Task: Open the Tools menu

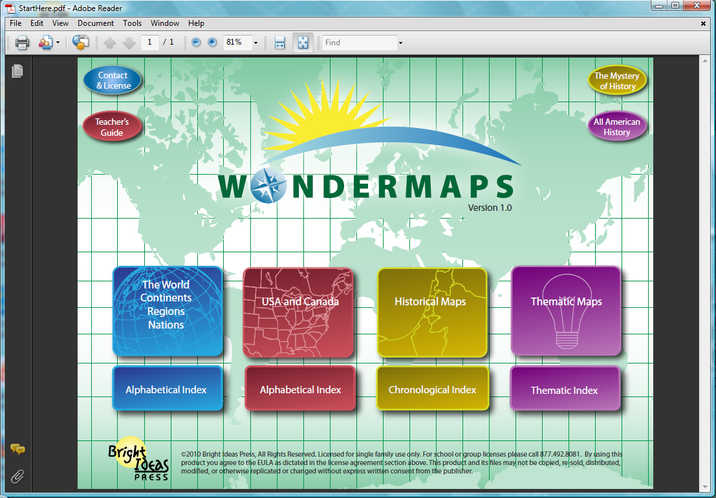Action: (x=132, y=23)
